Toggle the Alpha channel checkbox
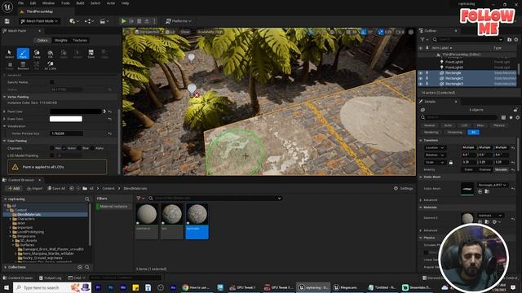The height and width of the screenshot is (293, 522). pyautogui.click(x=92, y=148)
